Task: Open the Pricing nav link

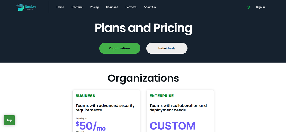Action: (x=94, y=7)
